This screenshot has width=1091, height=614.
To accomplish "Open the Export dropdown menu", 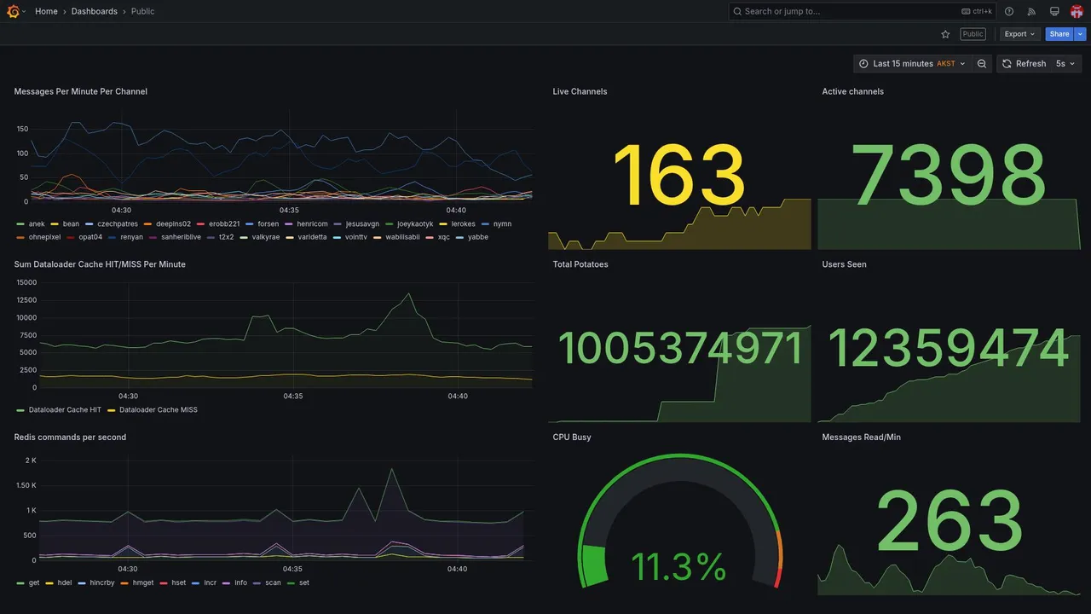I will [1019, 34].
